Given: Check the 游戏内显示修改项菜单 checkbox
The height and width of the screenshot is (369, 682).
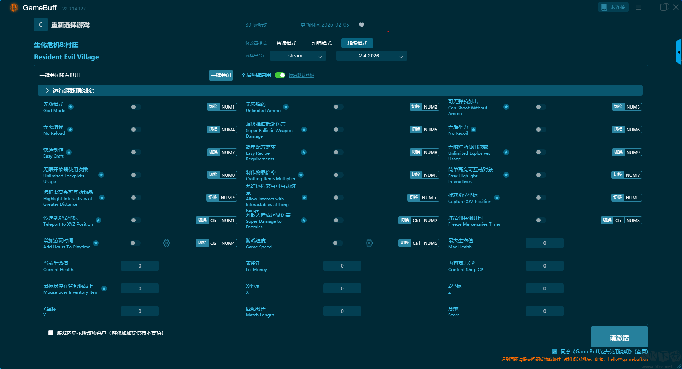Looking at the screenshot, I should tap(51, 333).
